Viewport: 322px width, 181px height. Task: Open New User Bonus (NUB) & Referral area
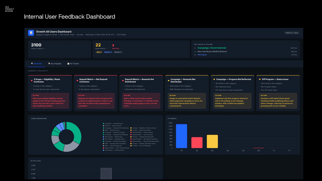212,51
